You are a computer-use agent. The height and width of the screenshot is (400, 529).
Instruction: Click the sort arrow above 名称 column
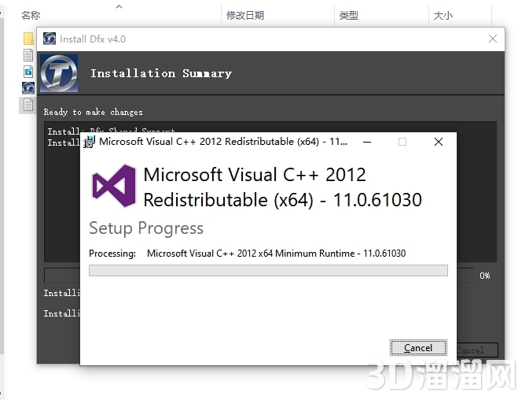click(119, 6)
